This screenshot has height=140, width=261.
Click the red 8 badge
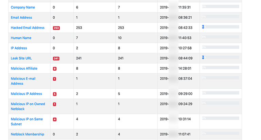coord(55,69)
